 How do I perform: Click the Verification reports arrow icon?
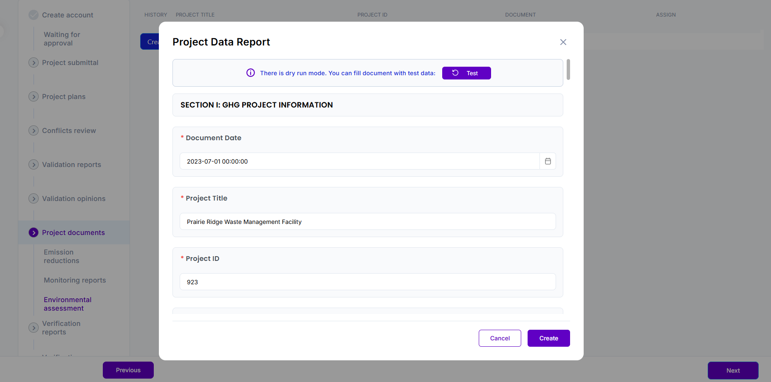pyautogui.click(x=34, y=328)
